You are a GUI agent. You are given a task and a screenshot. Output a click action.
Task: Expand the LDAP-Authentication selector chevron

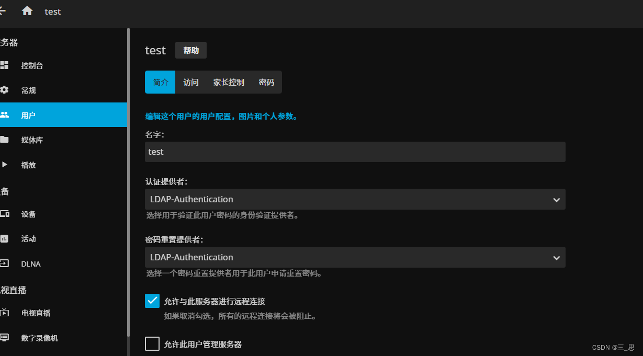point(556,199)
